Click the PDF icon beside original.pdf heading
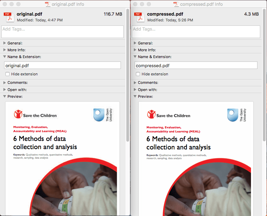 (9, 17)
